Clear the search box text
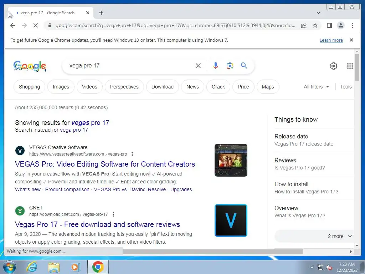Viewport: 365px width, 274px height. tap(198, 66)
